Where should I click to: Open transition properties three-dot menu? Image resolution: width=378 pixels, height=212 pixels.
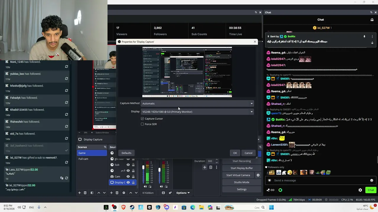pos(216,167)
